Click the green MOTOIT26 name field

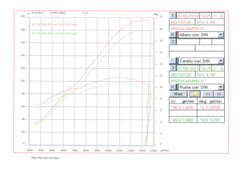(x=182, y=75)
